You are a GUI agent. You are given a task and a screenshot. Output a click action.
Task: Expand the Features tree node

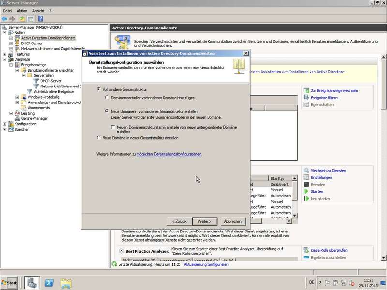point(5,54)
